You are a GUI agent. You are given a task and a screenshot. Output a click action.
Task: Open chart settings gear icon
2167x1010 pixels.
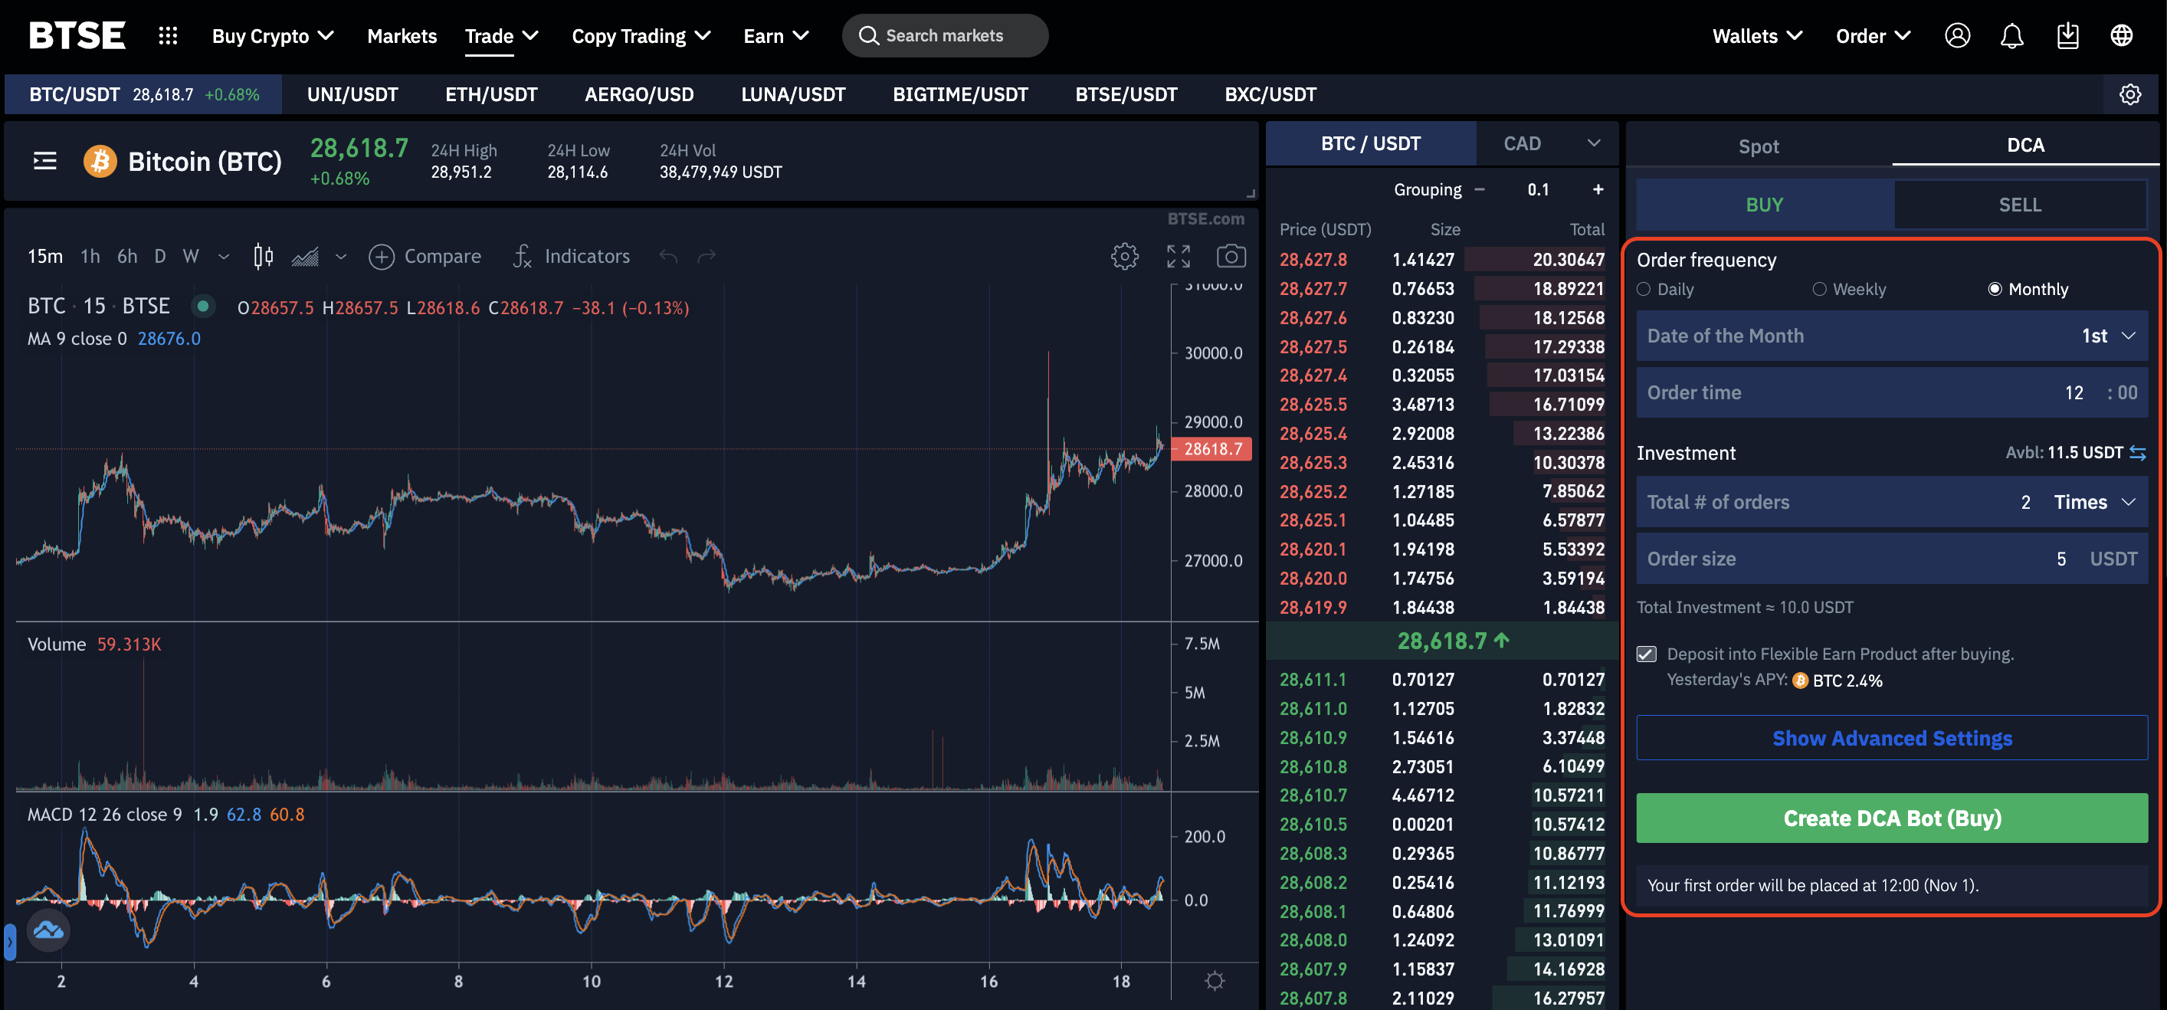[1125, 256]
